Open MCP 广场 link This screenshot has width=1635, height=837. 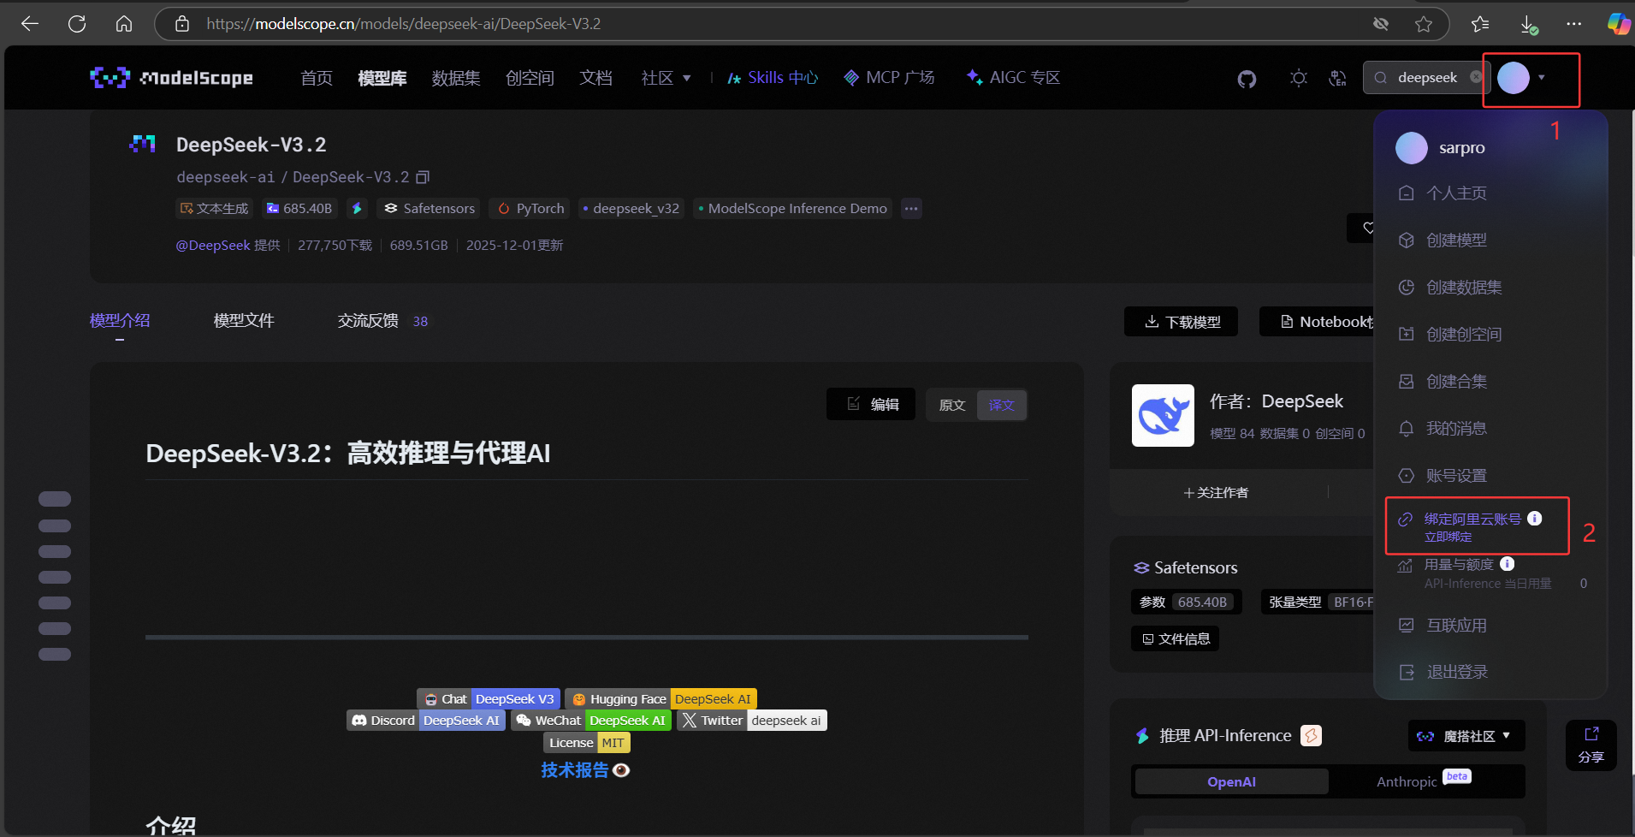[889, 78]
